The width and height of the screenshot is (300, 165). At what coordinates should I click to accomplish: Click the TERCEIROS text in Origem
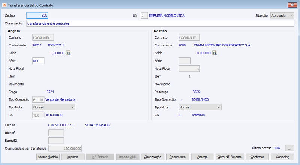[x=54, y=115]
